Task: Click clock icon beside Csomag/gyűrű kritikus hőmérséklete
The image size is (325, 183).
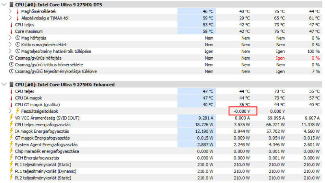Action: [11, 65]
